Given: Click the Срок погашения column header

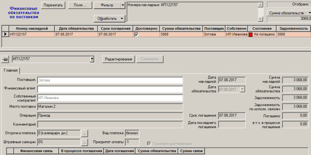Looking at the screenshot, I should 116,29.
